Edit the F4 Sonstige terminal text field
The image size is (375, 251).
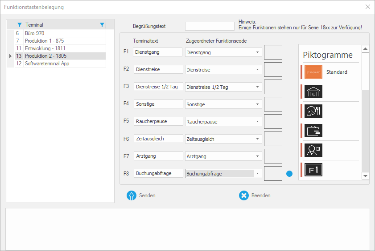tap(158, 104)
